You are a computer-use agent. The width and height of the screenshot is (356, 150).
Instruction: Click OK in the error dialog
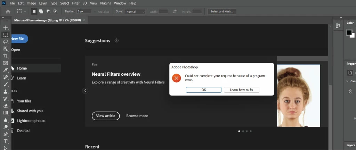204,90
